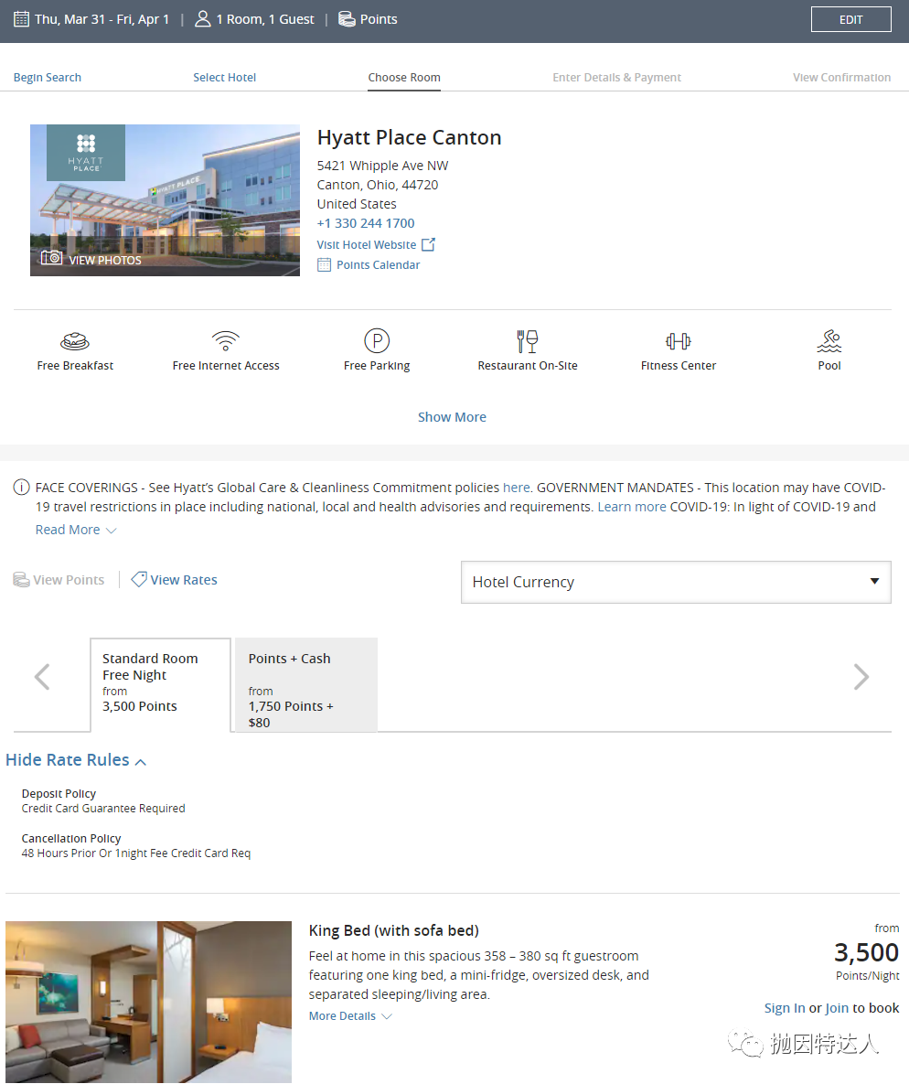The image size is (909, 1084).
Task: Click the Free Parking icon
Action: coord(377,341)
